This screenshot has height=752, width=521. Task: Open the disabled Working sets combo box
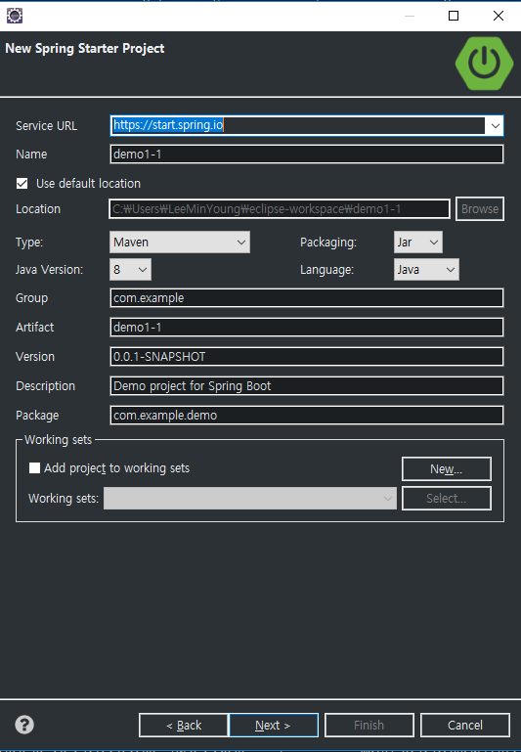[x=250, y=499]
